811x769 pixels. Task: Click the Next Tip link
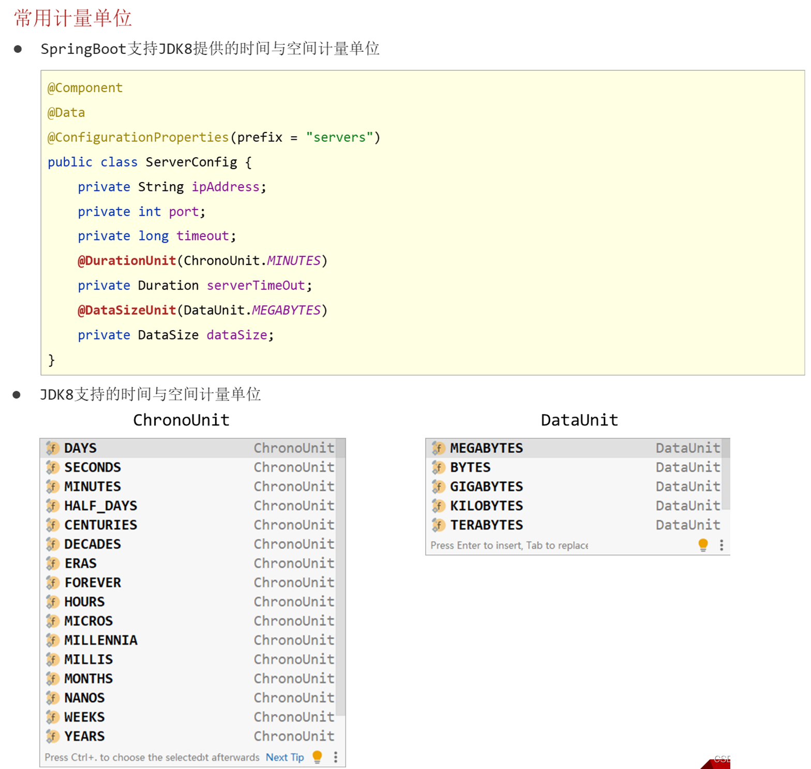(x=285, y=757)
